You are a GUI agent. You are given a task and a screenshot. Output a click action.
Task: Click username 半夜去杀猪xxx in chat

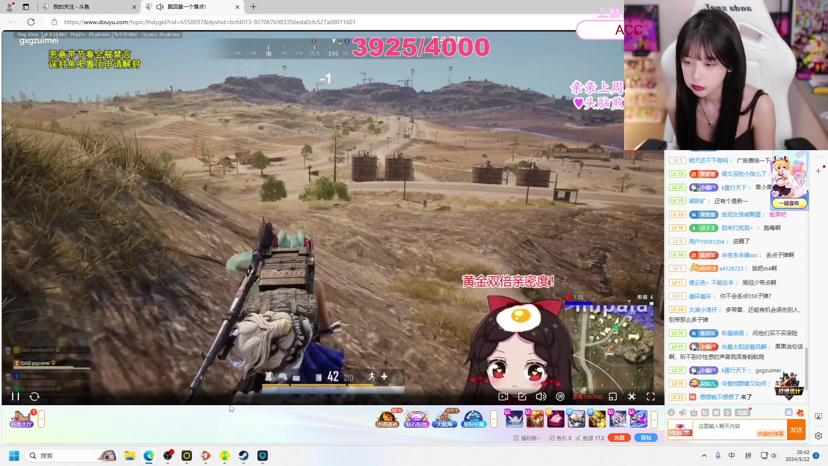[739, 255]
